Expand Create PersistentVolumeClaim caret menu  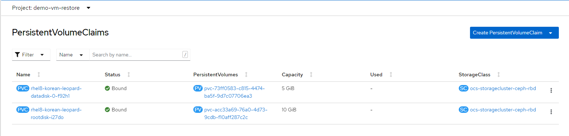click(551, 33)
